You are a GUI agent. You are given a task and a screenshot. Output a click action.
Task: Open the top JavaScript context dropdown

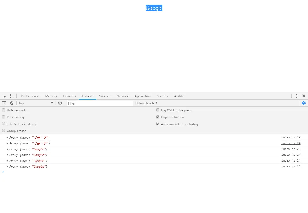pyautogui.click(x=36, y=103)
